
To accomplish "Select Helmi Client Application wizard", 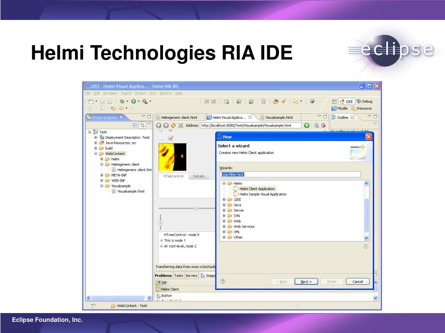I will pos(257,189).
